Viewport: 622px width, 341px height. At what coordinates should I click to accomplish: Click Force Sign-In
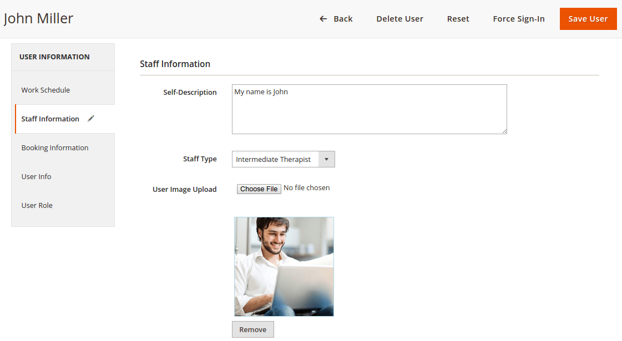tap(519, 19)
